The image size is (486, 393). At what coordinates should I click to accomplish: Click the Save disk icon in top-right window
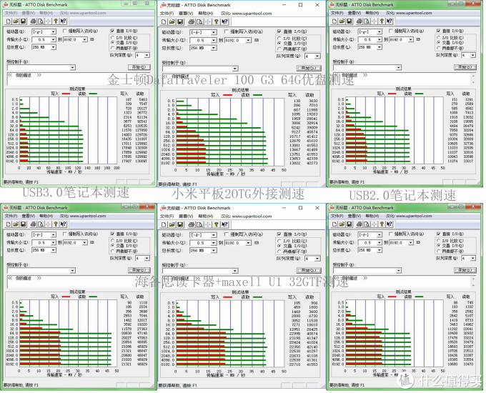tap(349, 21)
